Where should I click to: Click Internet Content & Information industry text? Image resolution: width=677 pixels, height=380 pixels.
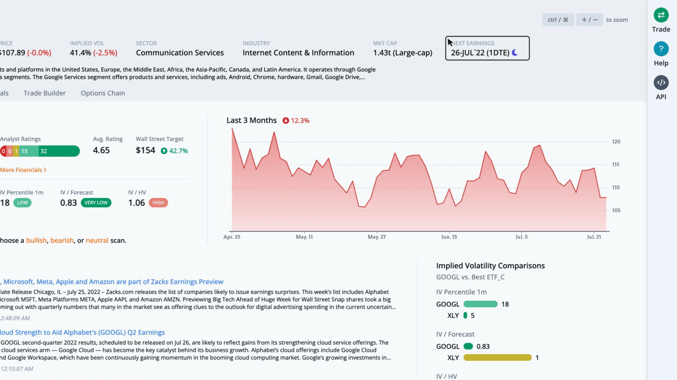(299, 53)
